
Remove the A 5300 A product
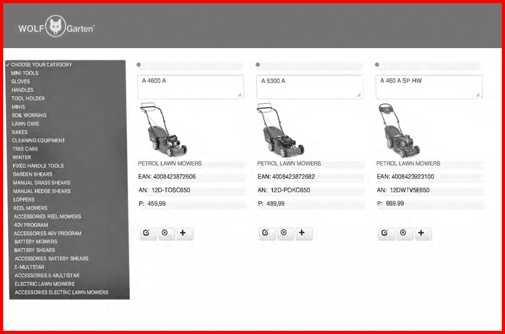284,233
